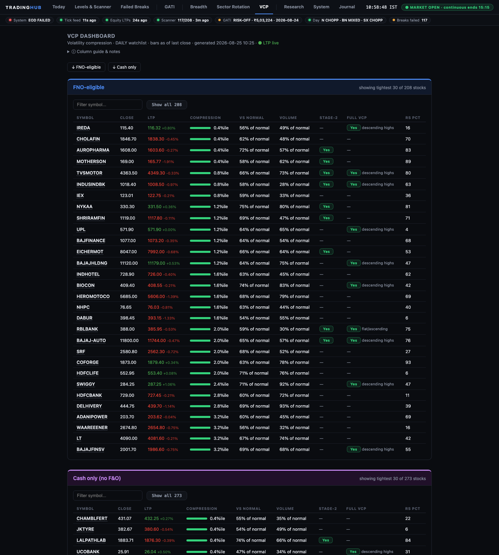The height and width of the screenshot is (555, 499).
Task: Open the CHAMBLFERT symbol link
Action: click(92, 519)
